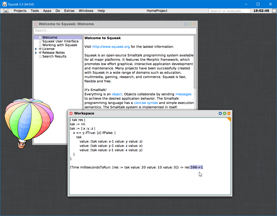Viewport: 277px width, 216px height.
Task: Expand the License tree node
Action: tap(36, 49)
